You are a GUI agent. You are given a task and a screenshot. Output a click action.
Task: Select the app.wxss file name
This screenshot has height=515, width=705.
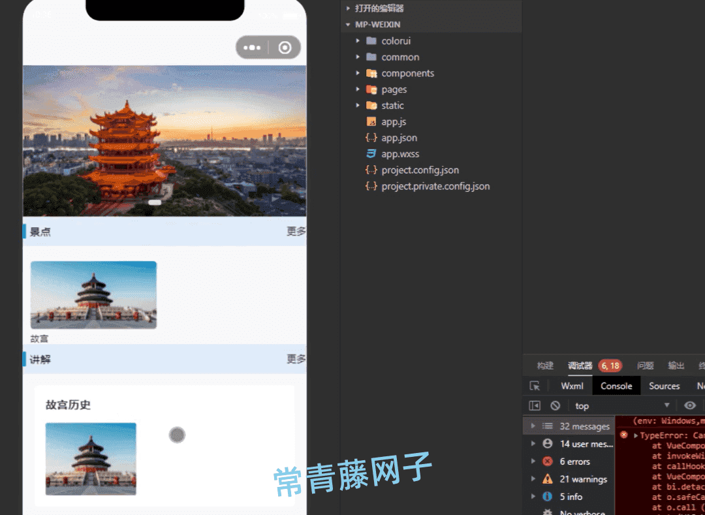400,154
